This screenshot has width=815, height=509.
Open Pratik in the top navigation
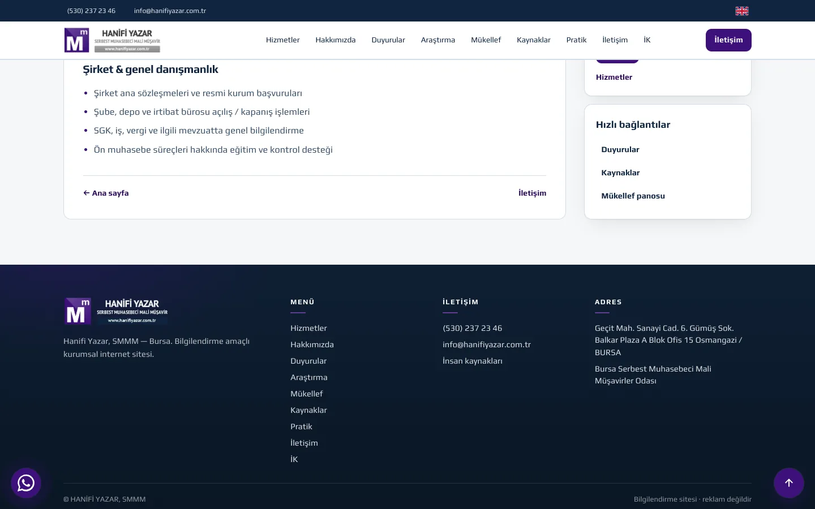click(x=577, y=40)
